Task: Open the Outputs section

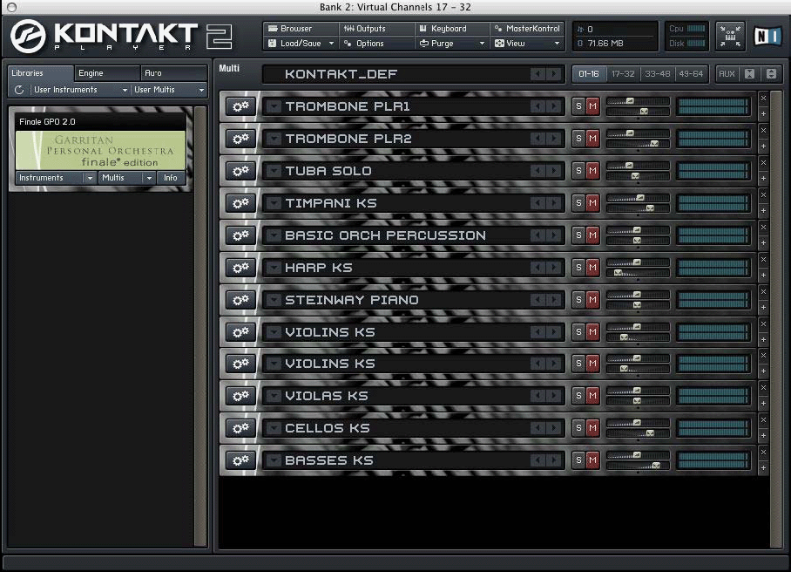Action: coord(376,29)
